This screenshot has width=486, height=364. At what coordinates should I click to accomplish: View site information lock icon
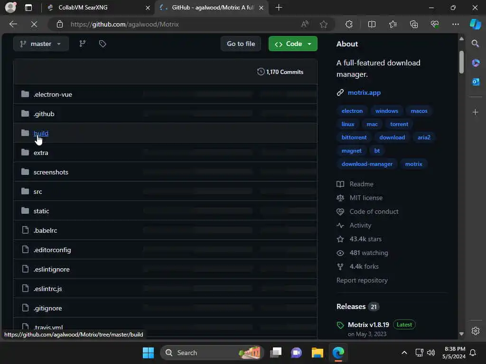[x=60, y=24]
